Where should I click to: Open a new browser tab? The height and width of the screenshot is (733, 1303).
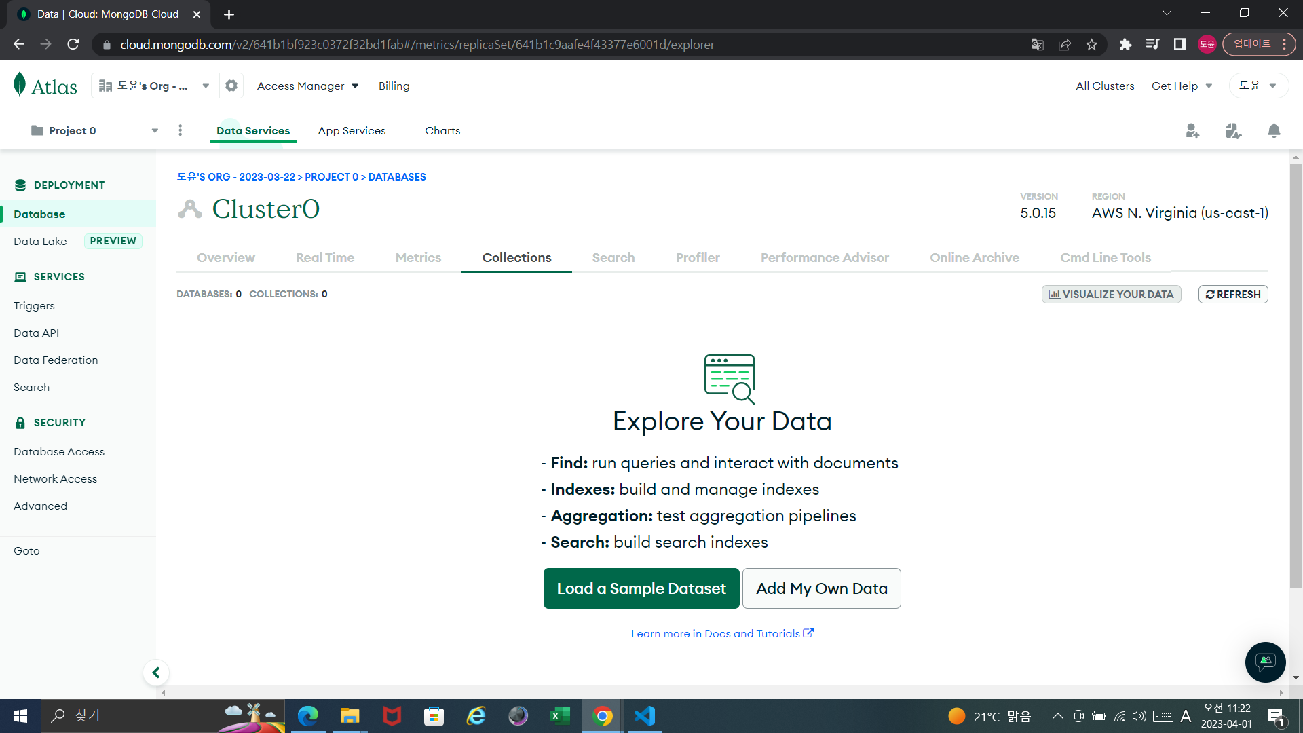tap(229, 14)
